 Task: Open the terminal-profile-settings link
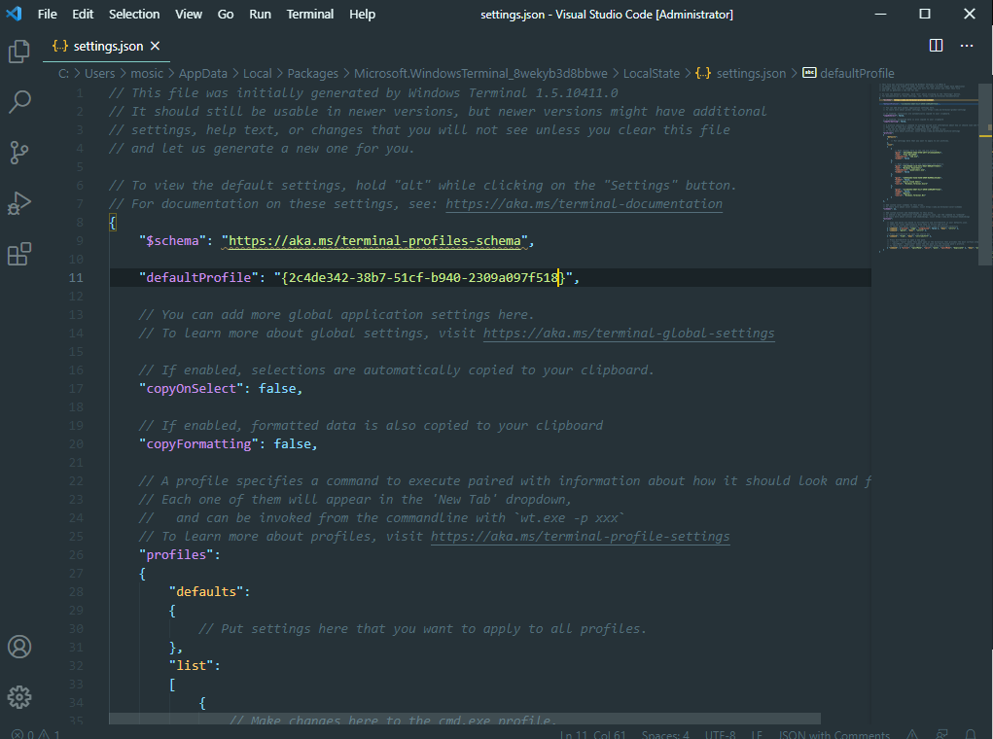pyautogui.click(x=580, y=537)
